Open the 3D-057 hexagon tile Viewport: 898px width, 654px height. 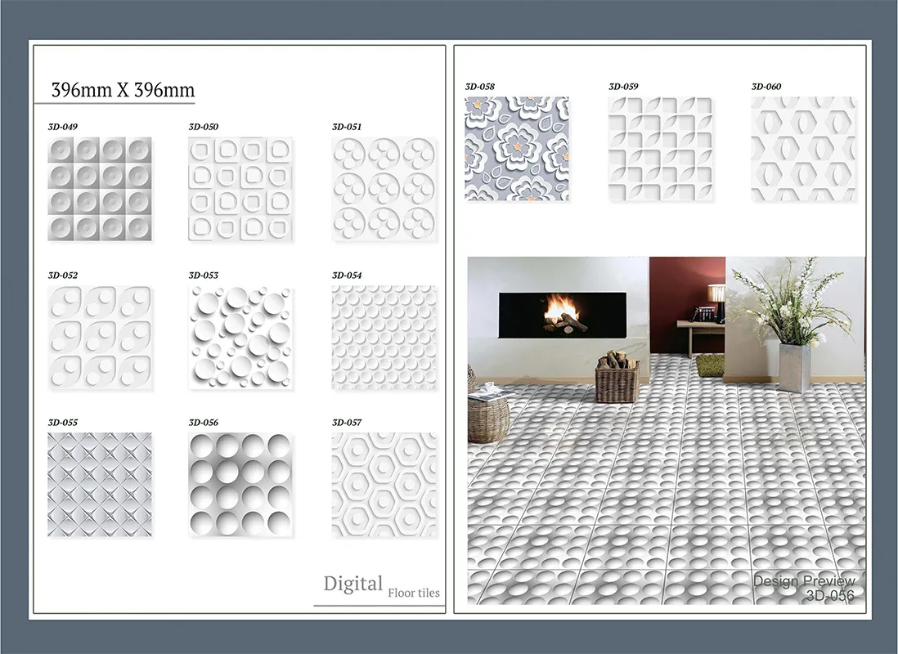click(384, 485)
